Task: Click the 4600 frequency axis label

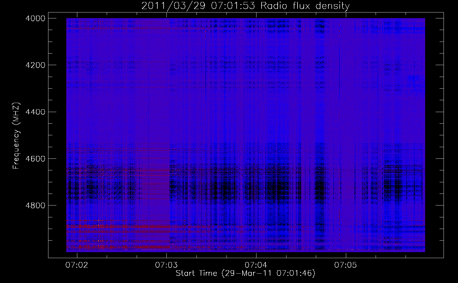Action: click(x=35, y=158)
